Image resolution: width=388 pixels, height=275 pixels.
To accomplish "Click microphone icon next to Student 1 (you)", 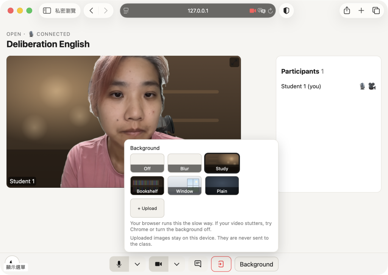I will [362, 86].
